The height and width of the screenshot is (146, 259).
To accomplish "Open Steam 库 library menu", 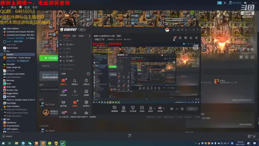I will (x=20, y=7).
